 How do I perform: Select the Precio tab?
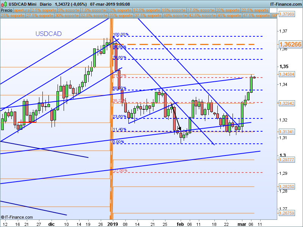click(7, 10)
